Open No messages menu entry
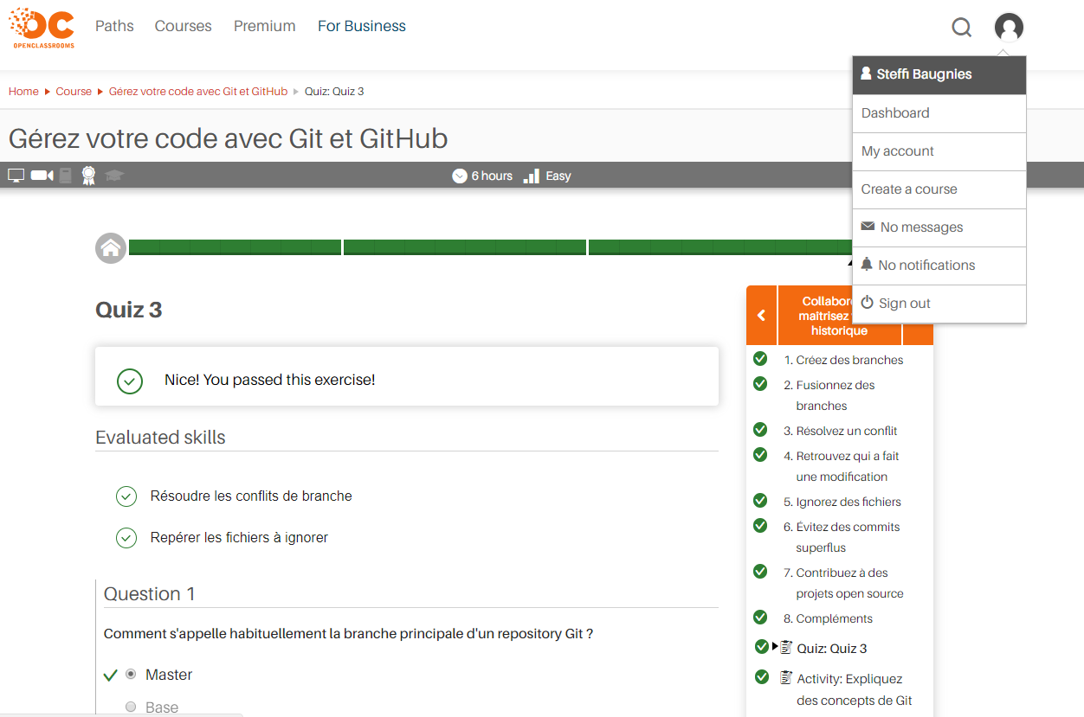This screenshot has width=1084, height=717. (939, 227)
